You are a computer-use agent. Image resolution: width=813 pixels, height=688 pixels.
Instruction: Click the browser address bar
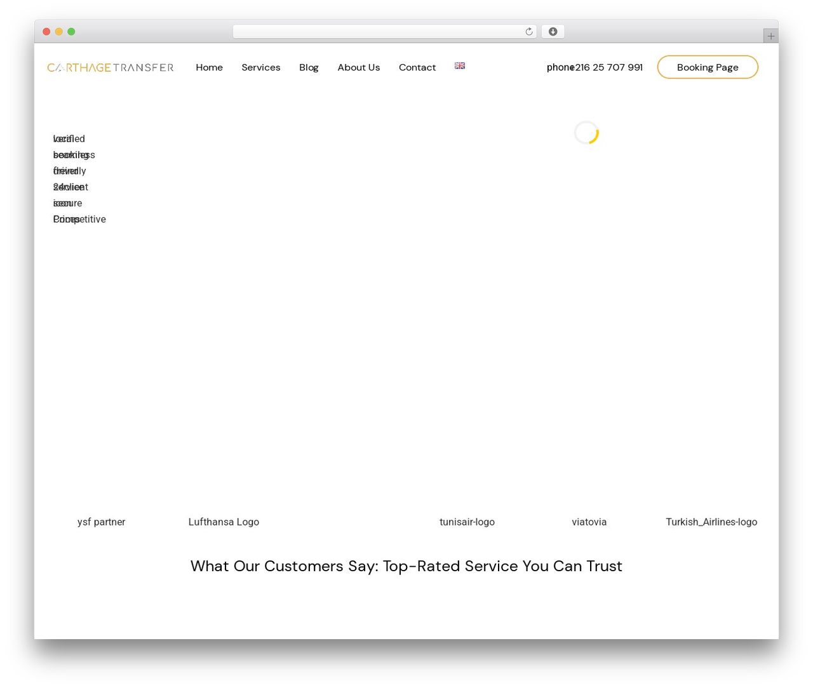point(384,32)
